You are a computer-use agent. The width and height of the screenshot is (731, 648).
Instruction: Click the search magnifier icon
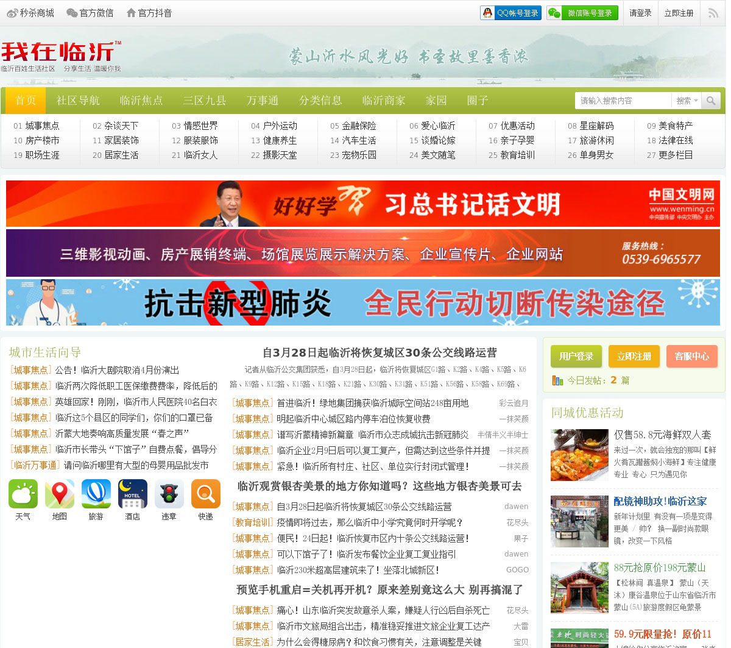pyautogui.click(x=711, y=101)
